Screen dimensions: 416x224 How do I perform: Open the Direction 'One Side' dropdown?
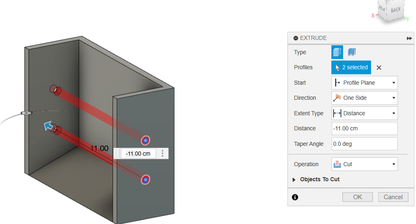pyautogui.click(x=364, y=98)
